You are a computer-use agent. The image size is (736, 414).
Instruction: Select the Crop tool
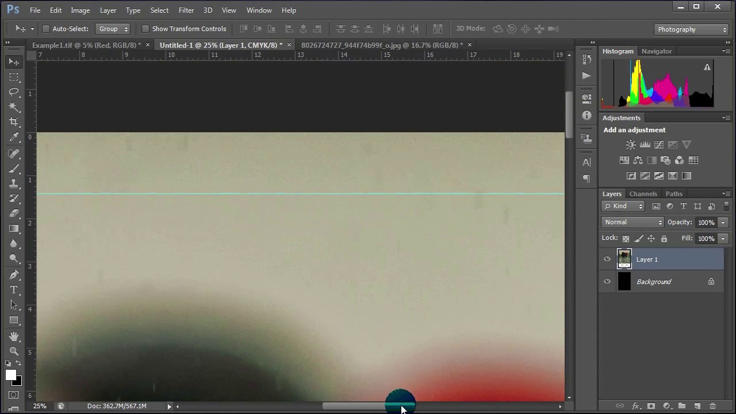(14, 122)
